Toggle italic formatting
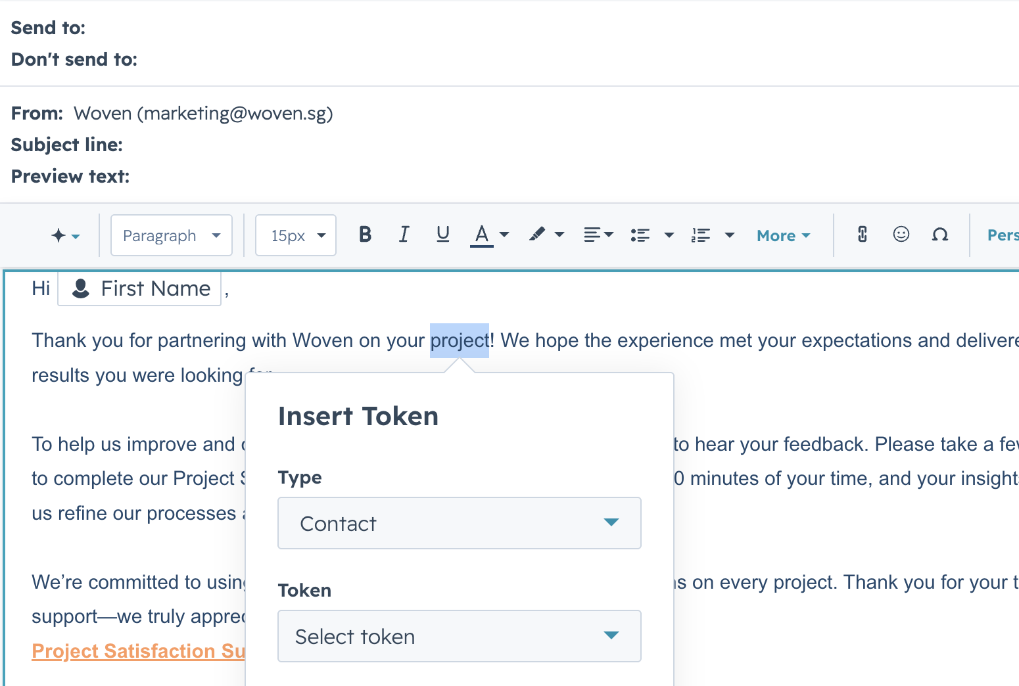The height and width of the screenshot is (686, 1019). pyautogui.click(x=404, y=235)
